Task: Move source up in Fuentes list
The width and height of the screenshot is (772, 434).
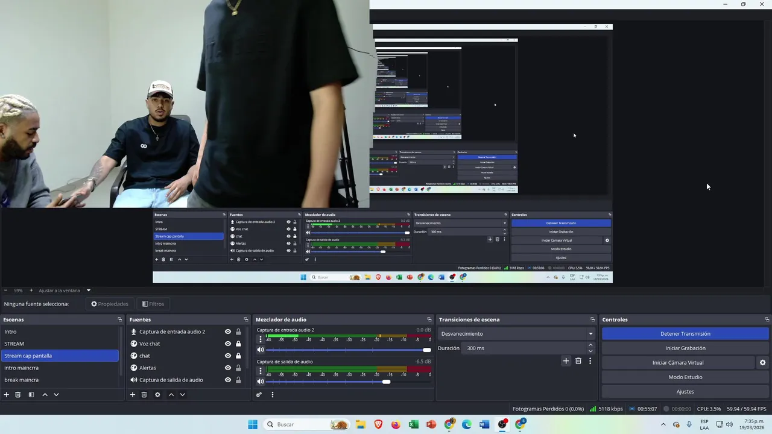Action: pos(171,395)
